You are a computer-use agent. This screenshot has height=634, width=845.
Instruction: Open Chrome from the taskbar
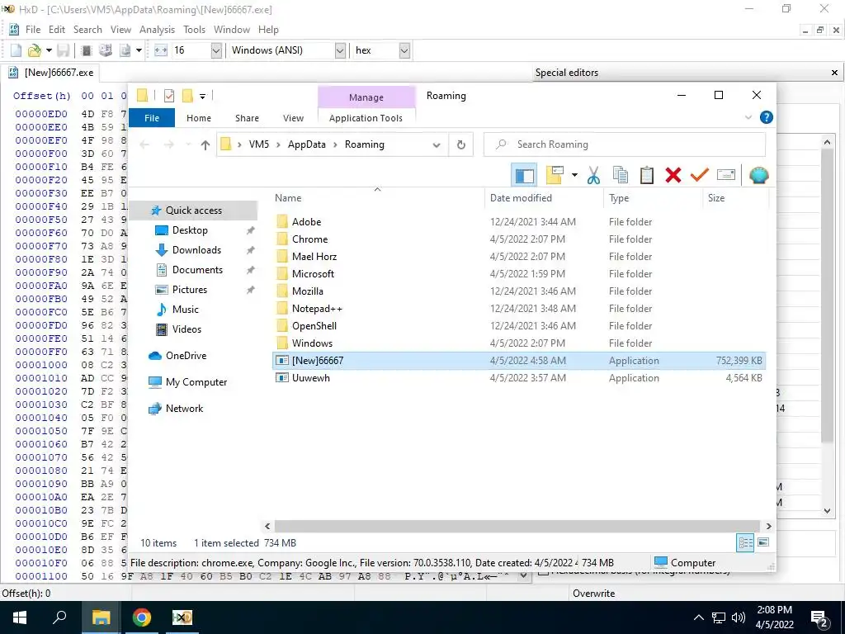click(x=142, y=617)
